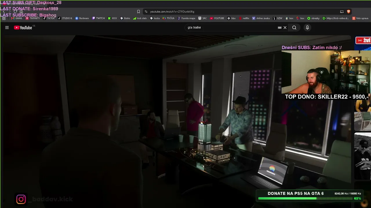Open site settings icon left of the URL
The image size is (371, 208).
coord(146,12)
